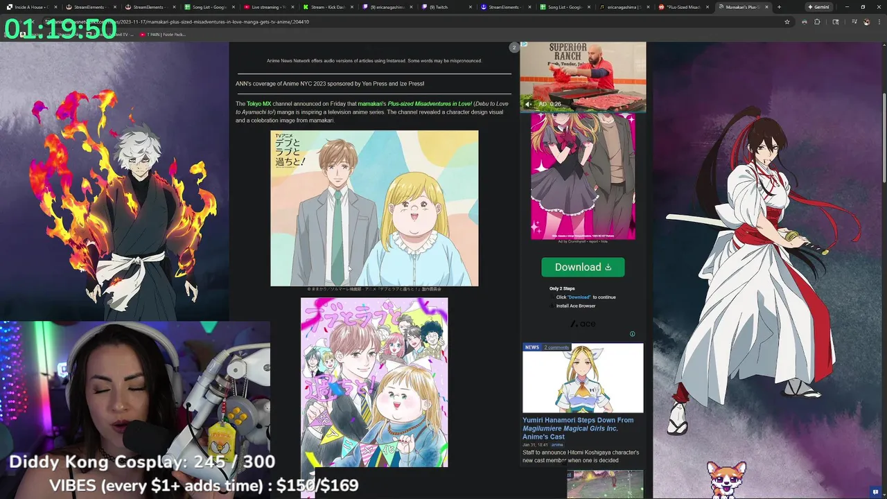
Task: Enlarge the anime character design visual image
Action: 374,208
